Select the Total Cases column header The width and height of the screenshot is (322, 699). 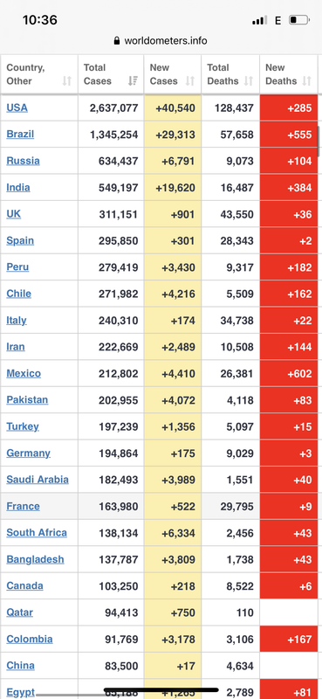point(111,74)
